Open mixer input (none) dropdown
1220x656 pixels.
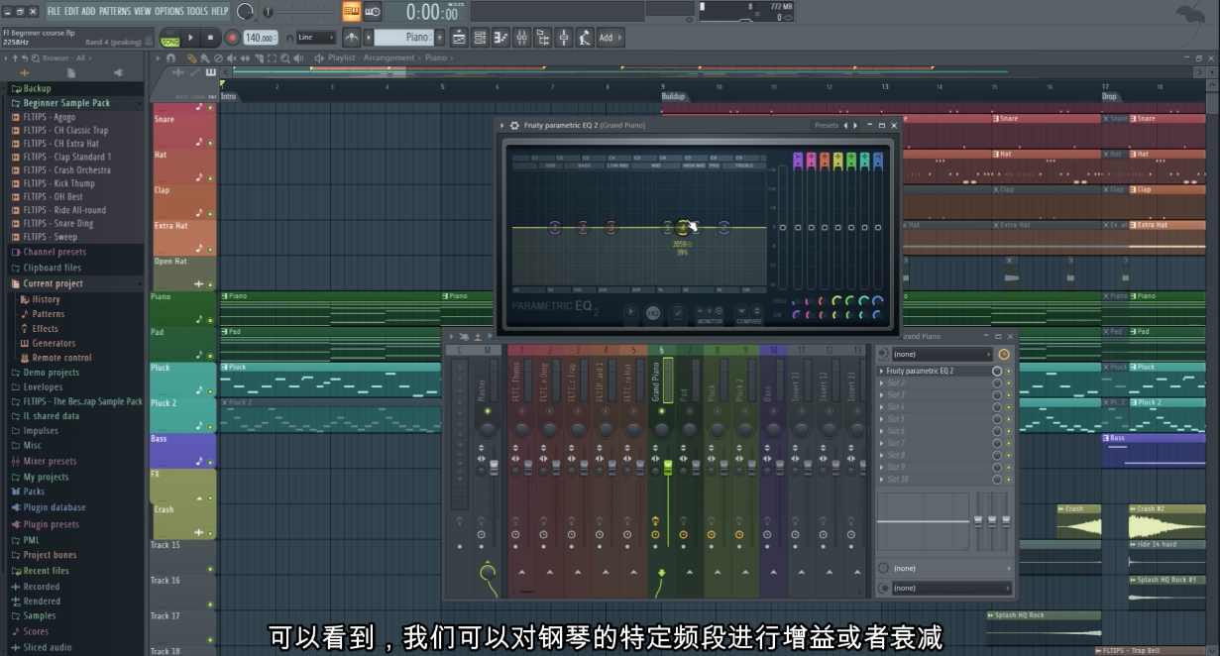click(941, 354)
